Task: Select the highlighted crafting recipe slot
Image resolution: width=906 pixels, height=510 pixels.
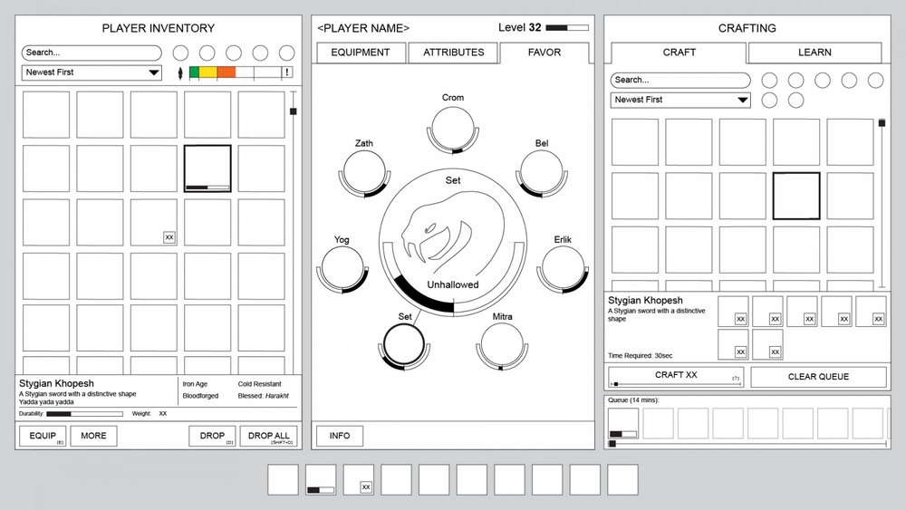Action: (x=796, y=196)
